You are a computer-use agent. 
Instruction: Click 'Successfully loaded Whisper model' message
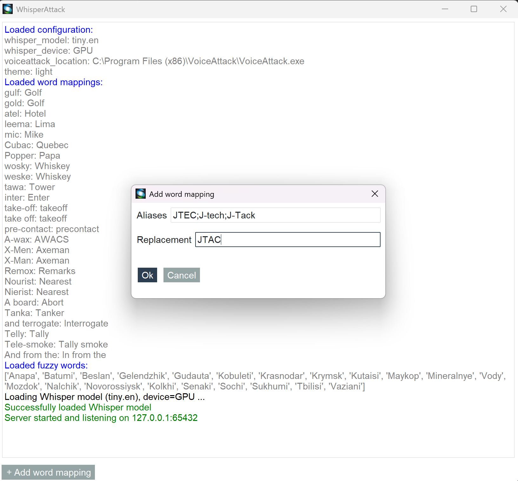coord(78,407)
